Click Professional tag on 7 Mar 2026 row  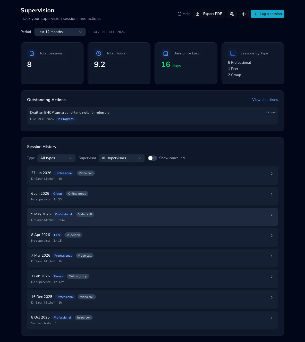coord(63,256)
